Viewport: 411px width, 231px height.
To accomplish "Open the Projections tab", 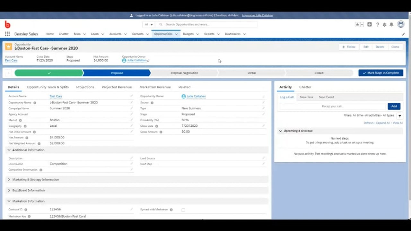I will coord(85,87).
